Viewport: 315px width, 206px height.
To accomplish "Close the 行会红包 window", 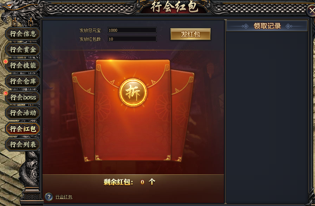I will pyautogui.click(x=311, y=11).
